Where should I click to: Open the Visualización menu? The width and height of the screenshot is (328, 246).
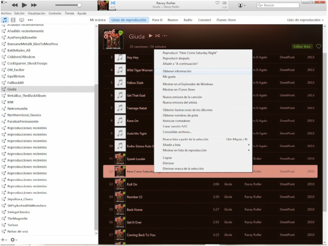[36, 13]
